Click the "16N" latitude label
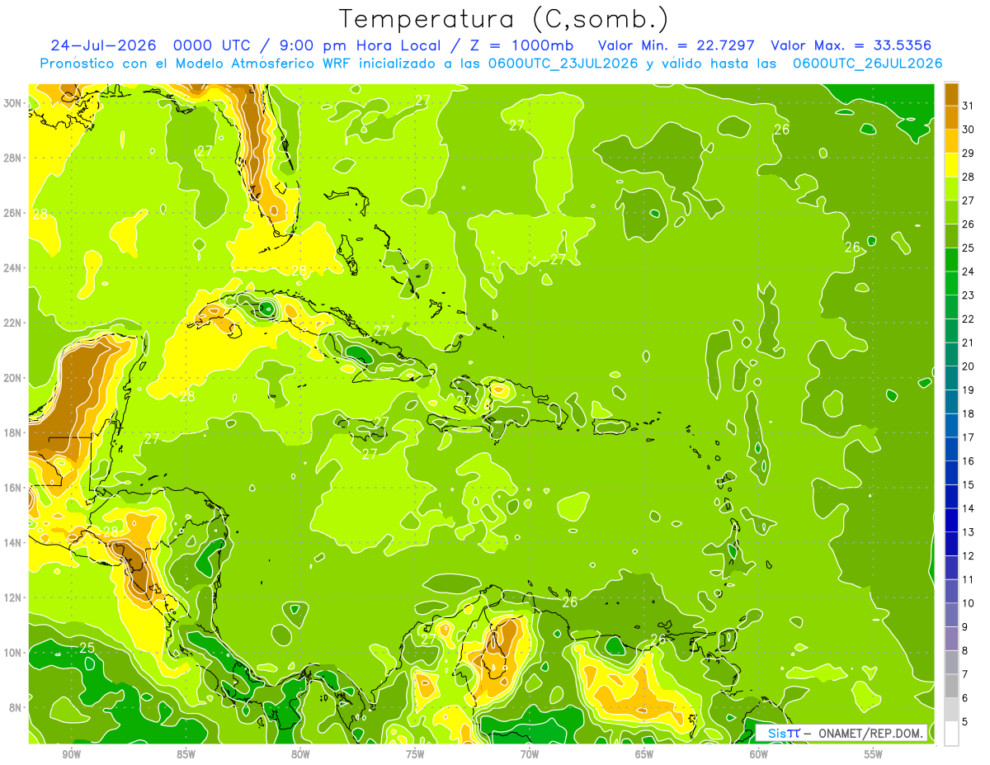The width and height of the screenshot is (990, 765). click(12, 488)
